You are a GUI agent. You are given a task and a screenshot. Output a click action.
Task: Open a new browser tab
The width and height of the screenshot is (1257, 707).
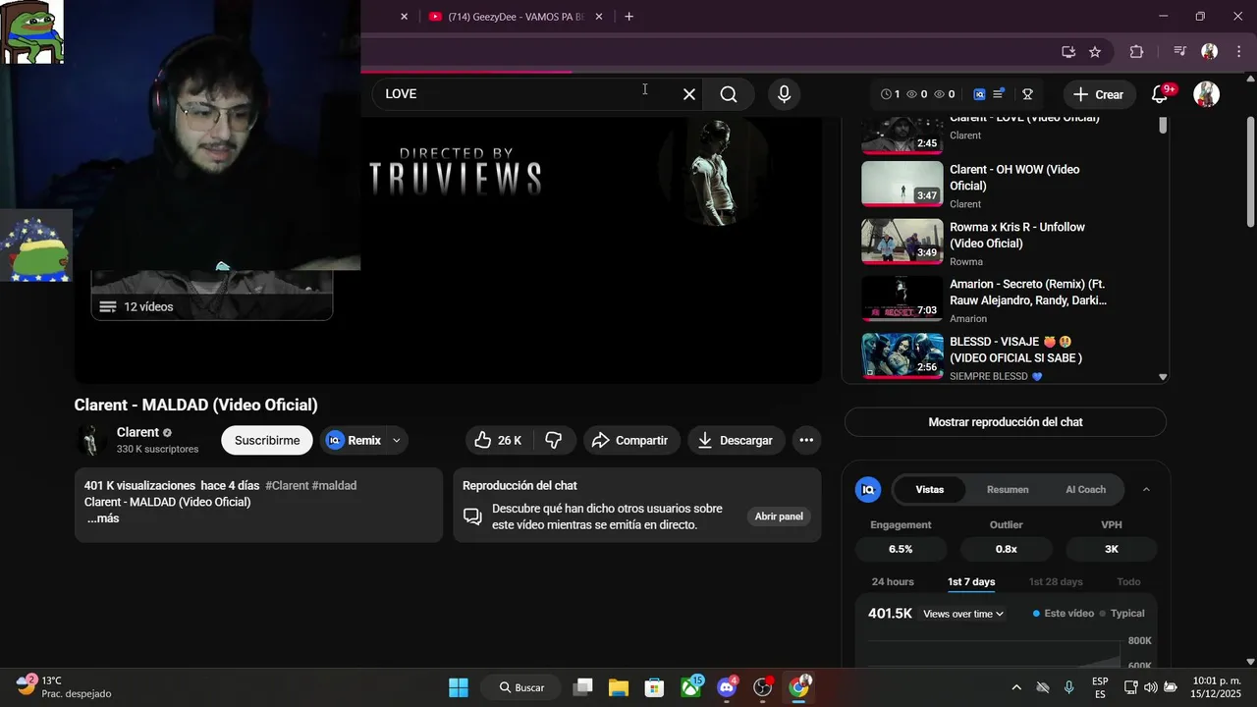628,17
